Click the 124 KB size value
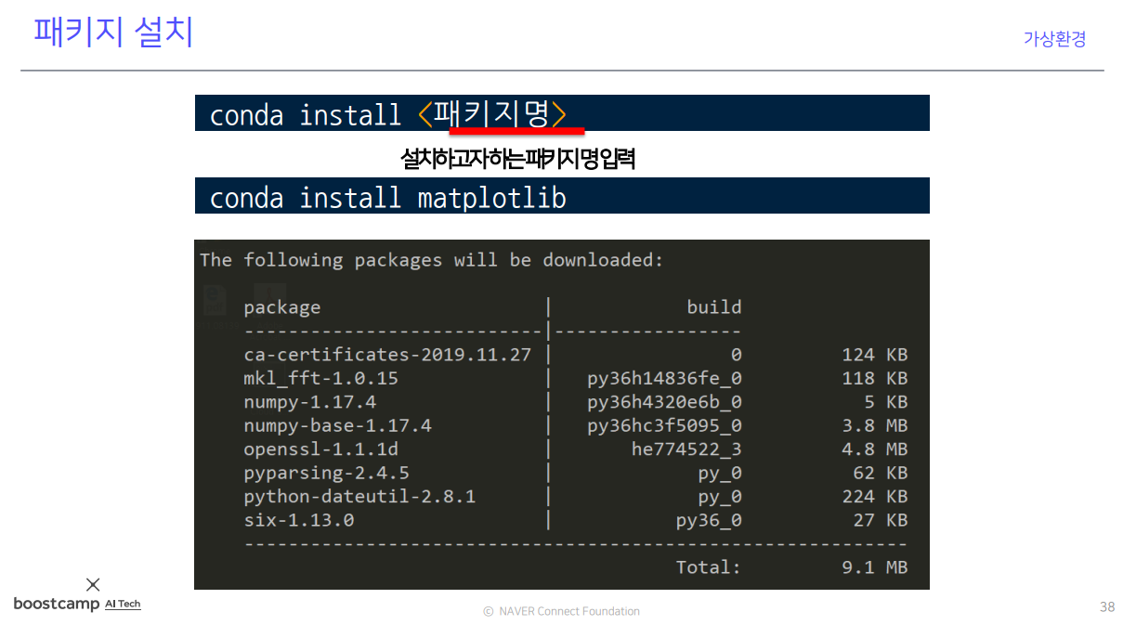1123x625 pixels. click(x=875, y=355)
